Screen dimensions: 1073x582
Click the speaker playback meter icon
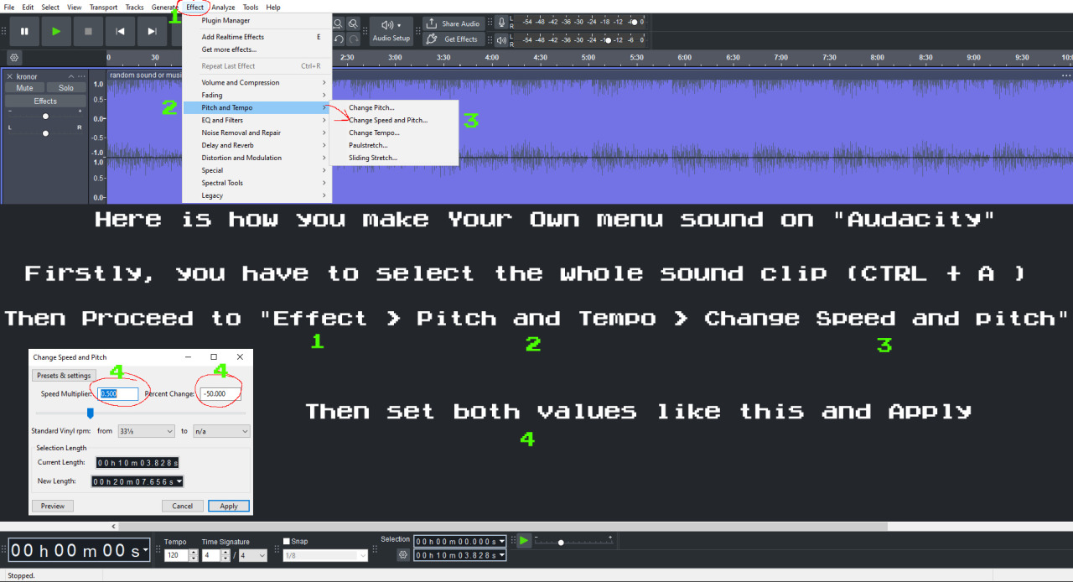point(501,39)
